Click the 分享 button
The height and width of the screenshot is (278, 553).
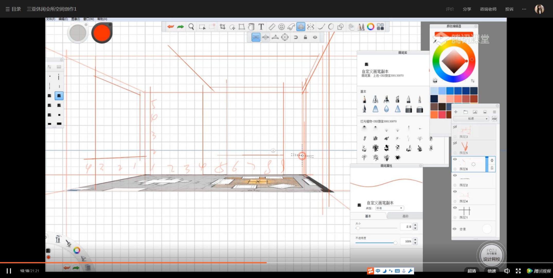pyautogui.click(x=467, y=9)
